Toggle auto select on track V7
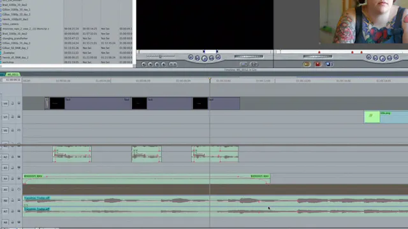 (18, 117)
